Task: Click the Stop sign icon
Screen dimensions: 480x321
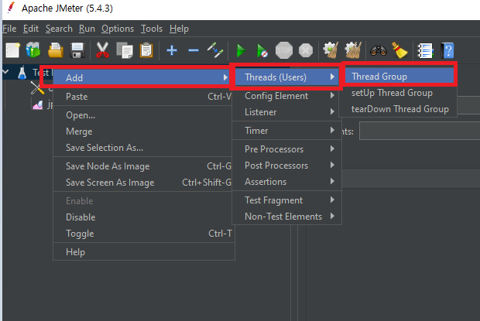Action: [x=284, y=50]
